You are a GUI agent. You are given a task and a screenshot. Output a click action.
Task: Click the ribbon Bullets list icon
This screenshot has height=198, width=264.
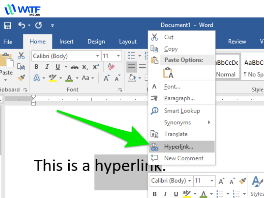tap(131, 55)
